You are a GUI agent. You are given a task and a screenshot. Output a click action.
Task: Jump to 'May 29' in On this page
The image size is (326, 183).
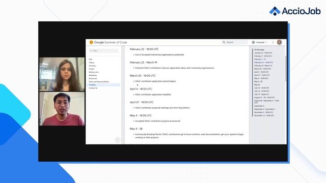(x=257, y=85)
